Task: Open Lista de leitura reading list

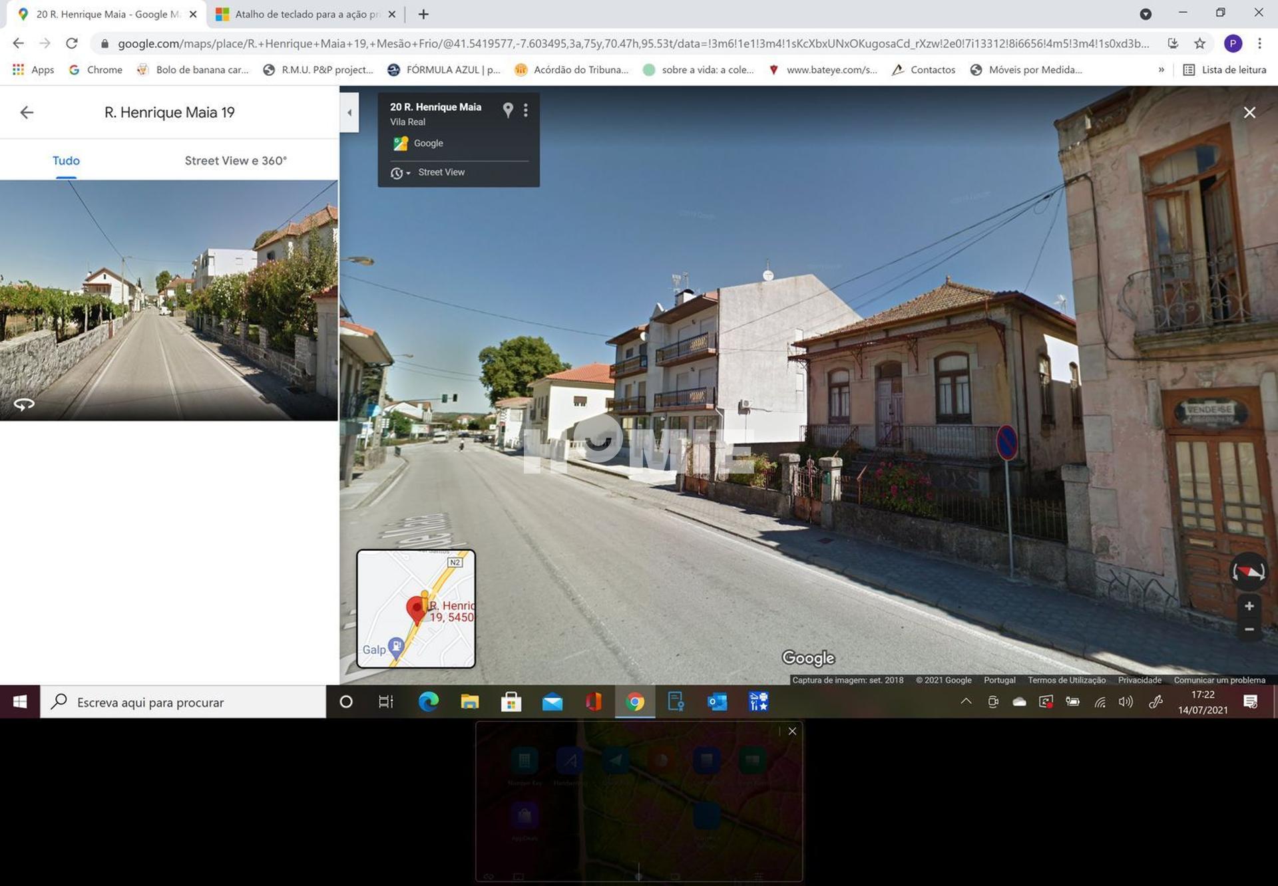Action: (x=1225, y=69)
